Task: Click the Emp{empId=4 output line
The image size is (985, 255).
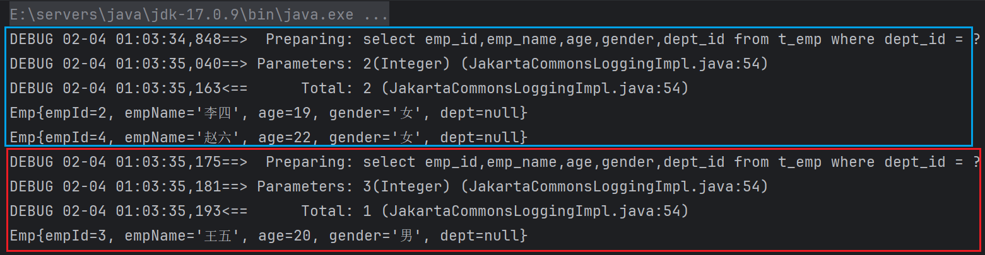Action: coord(268,137)
